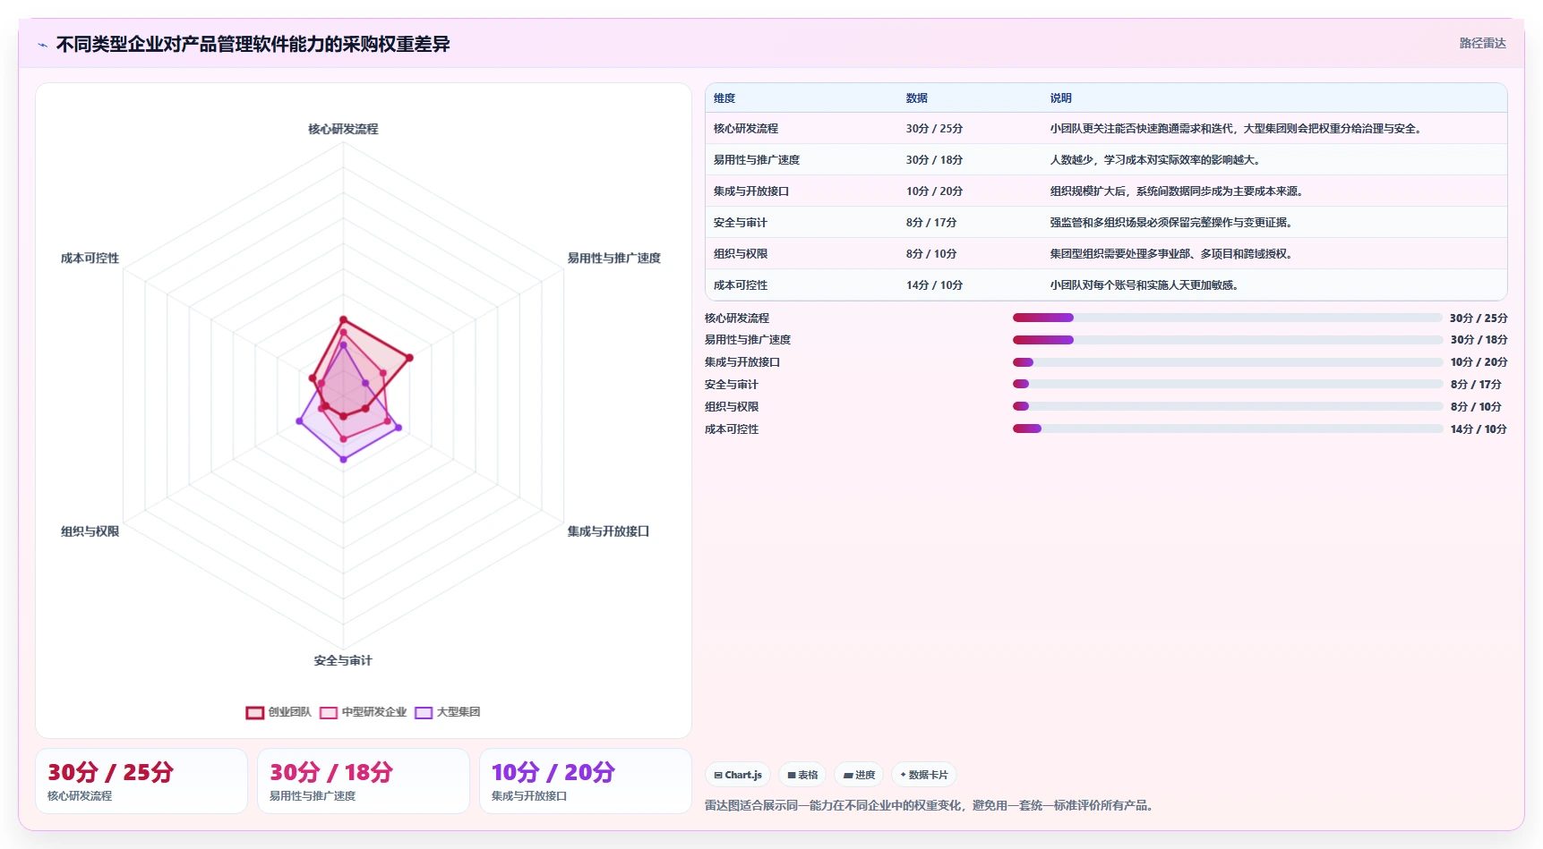The image size is (1543, 849).
Task: Click the 核心研发流程 radar axis label
Action: point(343,129)
